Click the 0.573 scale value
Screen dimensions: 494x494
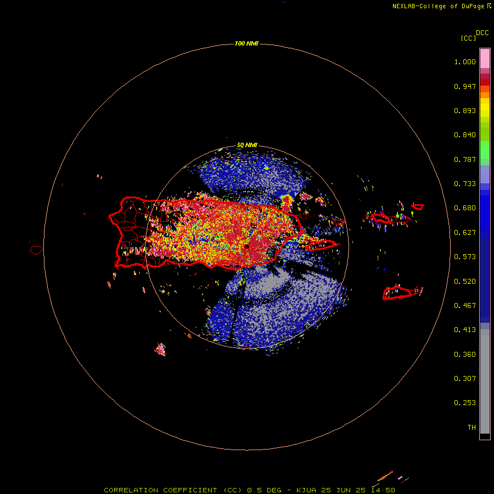click(465, 257)
